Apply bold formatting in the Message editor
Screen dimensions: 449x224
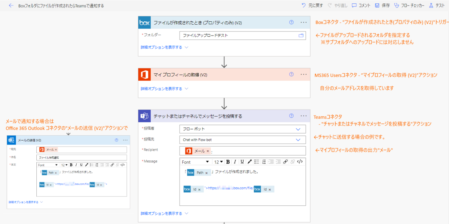coord(228,162)
